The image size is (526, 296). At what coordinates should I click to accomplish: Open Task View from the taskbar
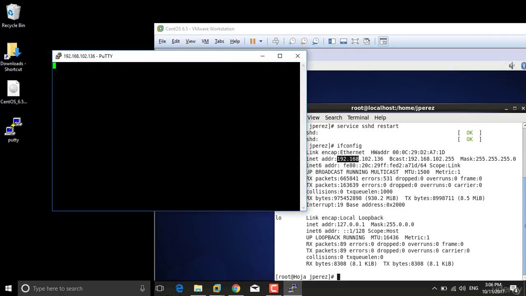(x=160, y=288)
